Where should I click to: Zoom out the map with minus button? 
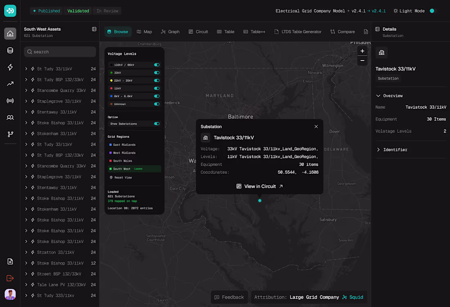(x=362, y=61)
